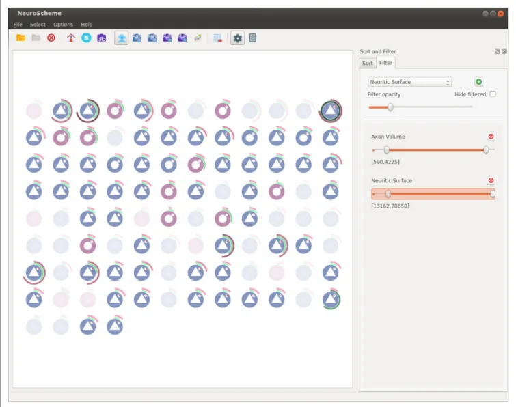
Task: Close the Sort and Filter panel
Action: [x=504, y=51]
